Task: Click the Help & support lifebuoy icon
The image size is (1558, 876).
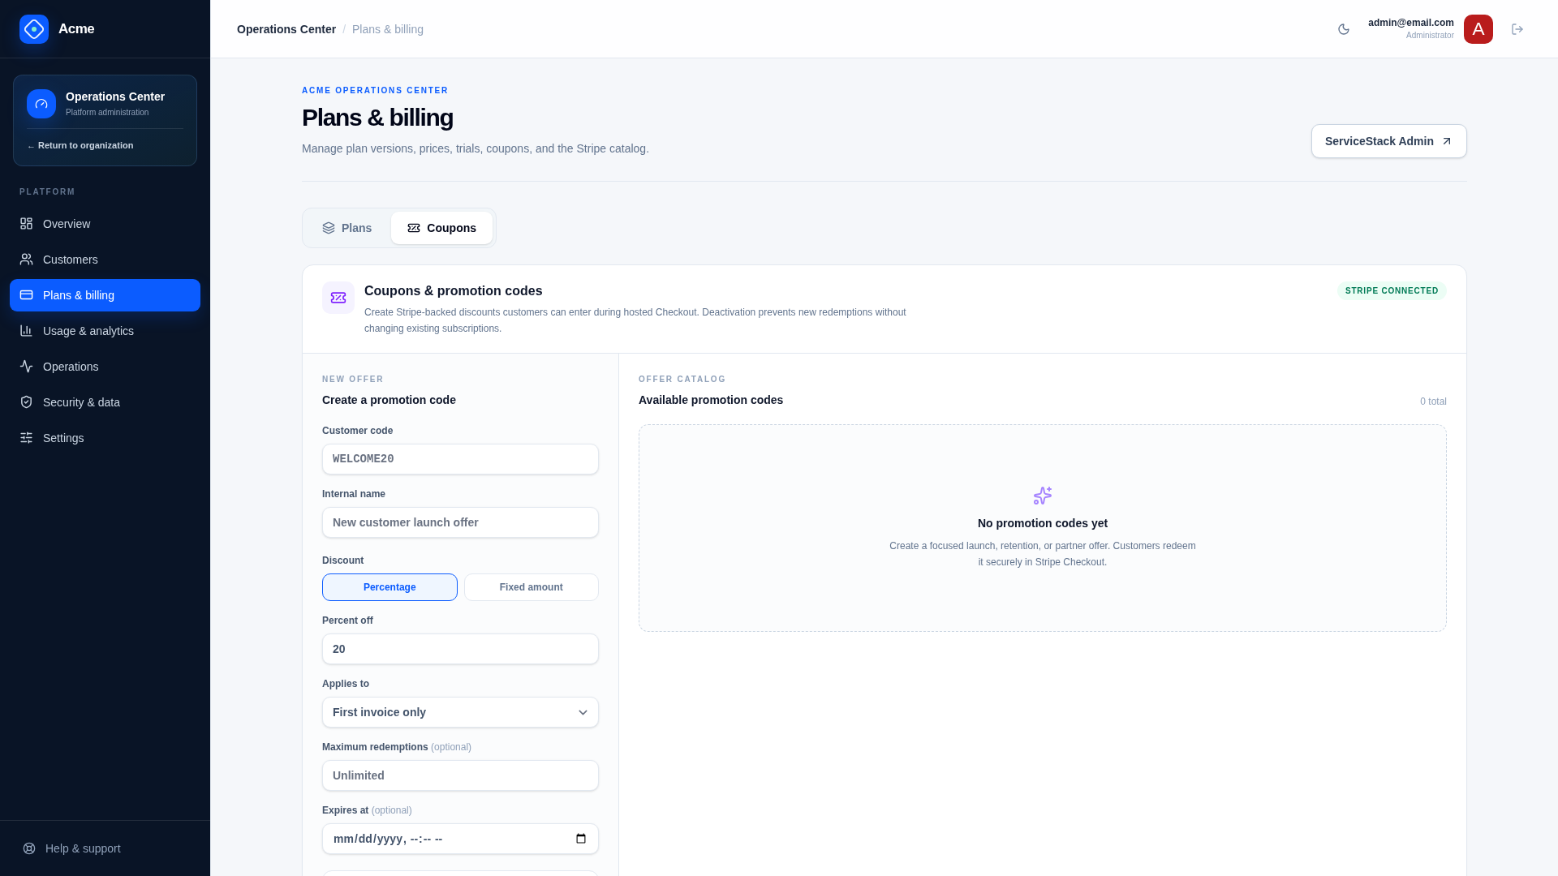Action: [x=29, y=848]
